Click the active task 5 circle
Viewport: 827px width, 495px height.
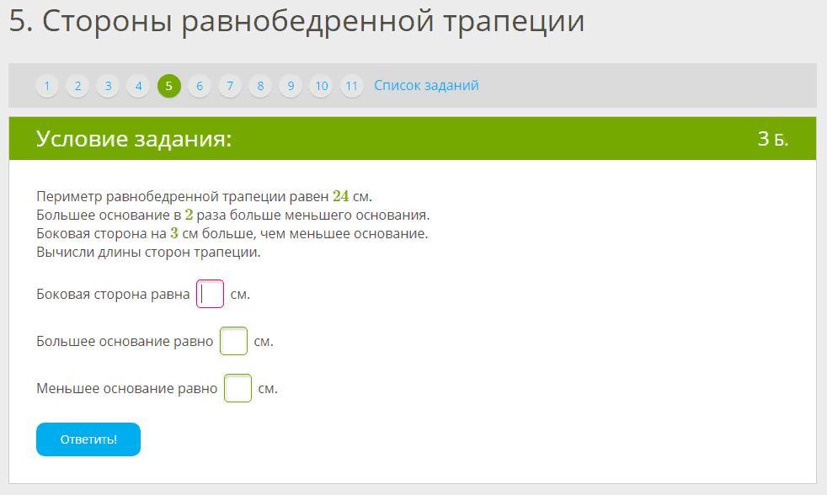pos(168,86)
